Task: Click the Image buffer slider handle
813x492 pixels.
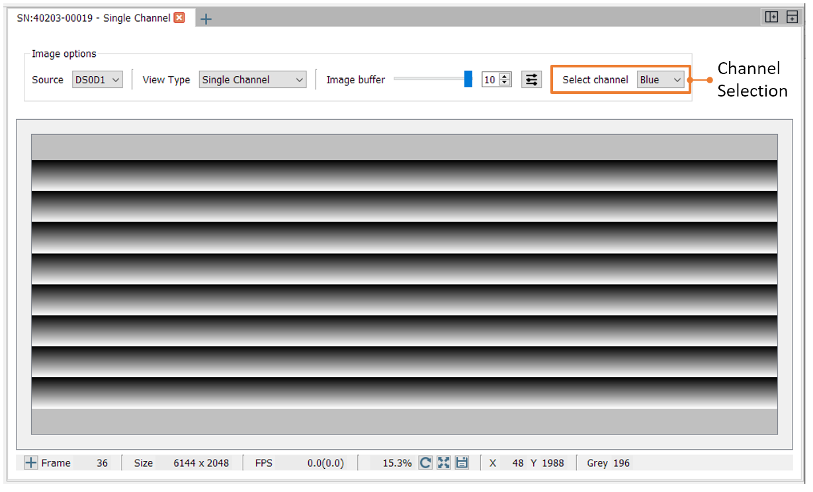Action: click(x=468, y=79)
